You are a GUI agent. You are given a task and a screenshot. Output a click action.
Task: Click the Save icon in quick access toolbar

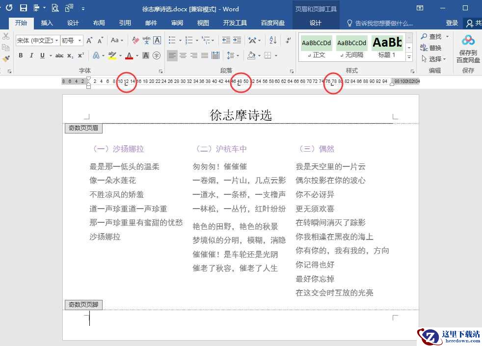(x=24, y=8)
